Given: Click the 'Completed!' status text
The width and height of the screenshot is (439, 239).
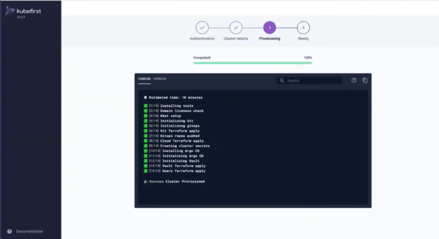Looking at the screenshot, I should (202, 57).
